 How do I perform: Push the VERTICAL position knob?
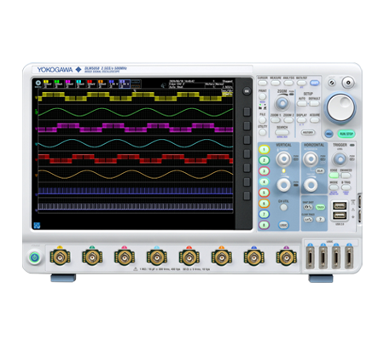click(283, 159)
